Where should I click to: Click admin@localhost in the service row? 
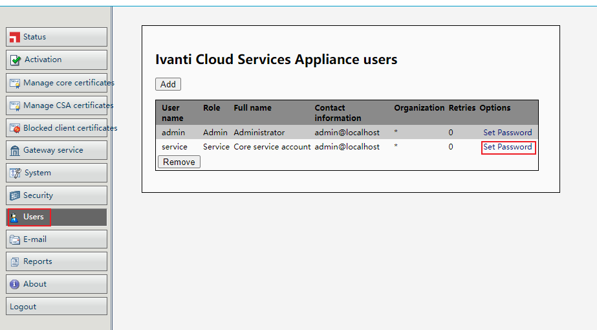tap(347, 147)
